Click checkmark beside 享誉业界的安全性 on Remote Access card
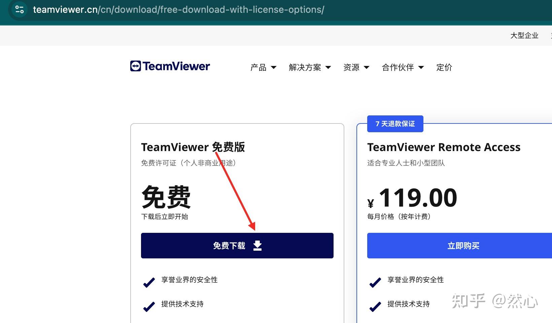The height and width of the screenshot is (323, 552). pyautogui.click(x=375, y=282)
